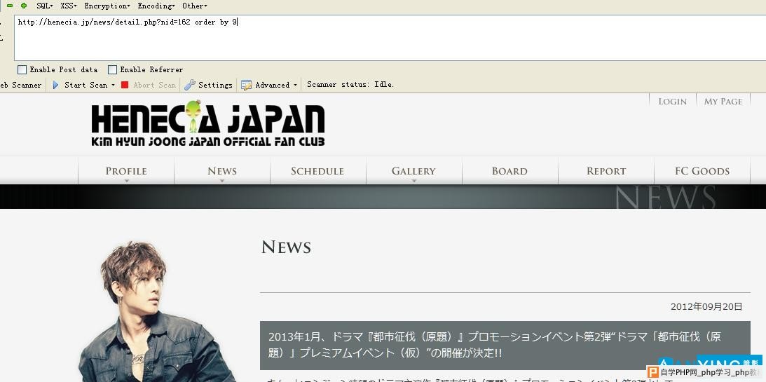Click the Start Scan label
Viewport: 766px width, 382px height.
(x=86, y=85)
